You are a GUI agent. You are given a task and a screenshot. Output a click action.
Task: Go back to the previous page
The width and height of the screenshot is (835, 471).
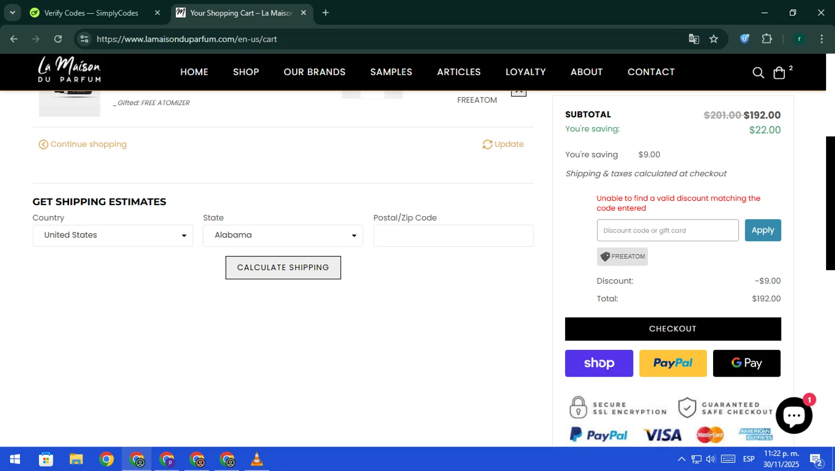coord(14,39)
